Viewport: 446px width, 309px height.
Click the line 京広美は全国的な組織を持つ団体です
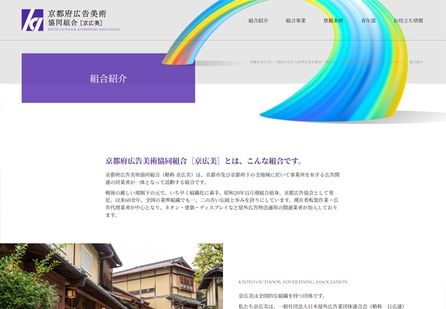click(x=282, y=295)
